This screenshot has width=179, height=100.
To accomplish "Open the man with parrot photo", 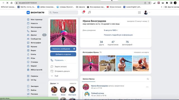I will click(124, 63).
